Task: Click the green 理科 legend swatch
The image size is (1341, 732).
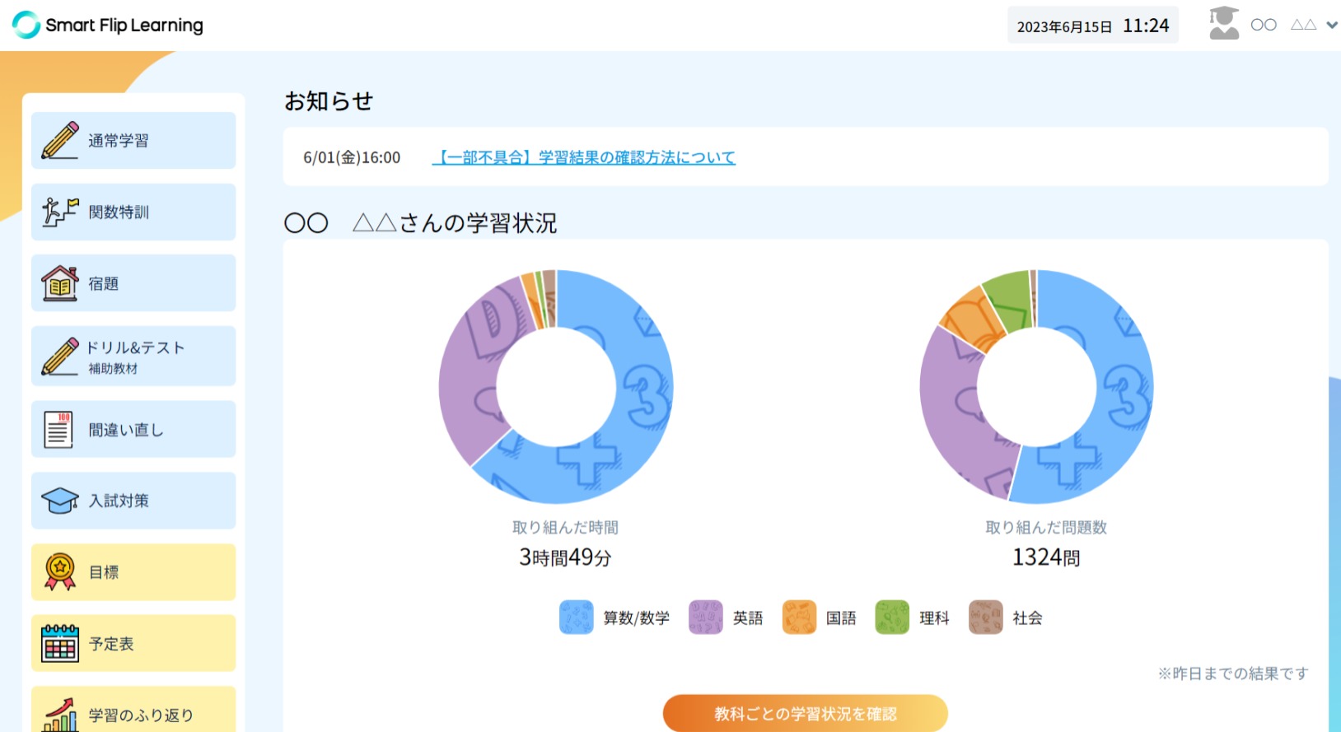Action: (891, 618)
